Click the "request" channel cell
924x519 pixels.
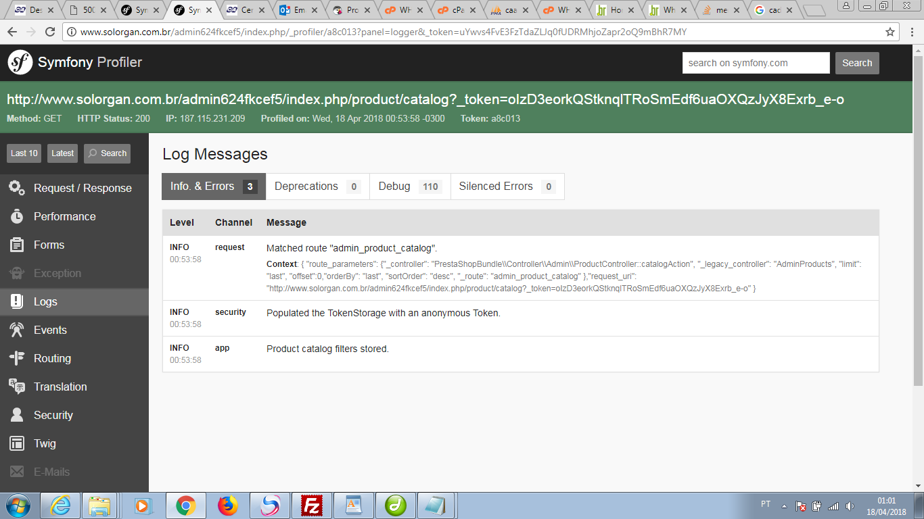click(230, 247)
